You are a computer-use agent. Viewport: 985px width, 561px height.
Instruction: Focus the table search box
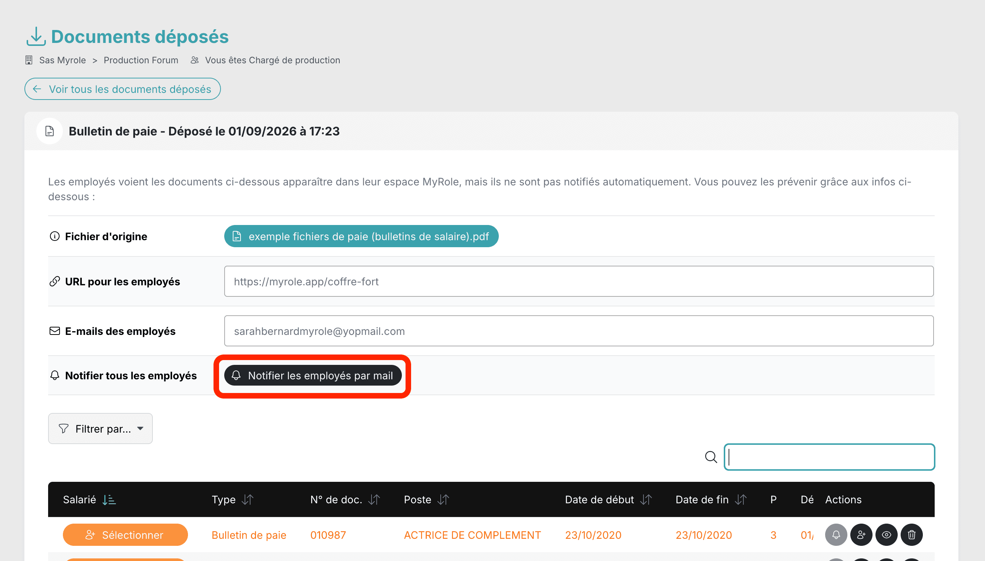(829, 457)
